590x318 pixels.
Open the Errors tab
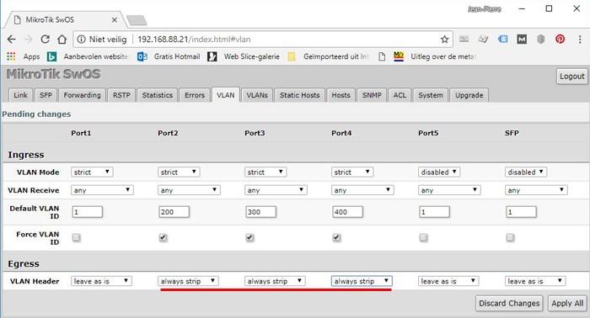[195, 95]
